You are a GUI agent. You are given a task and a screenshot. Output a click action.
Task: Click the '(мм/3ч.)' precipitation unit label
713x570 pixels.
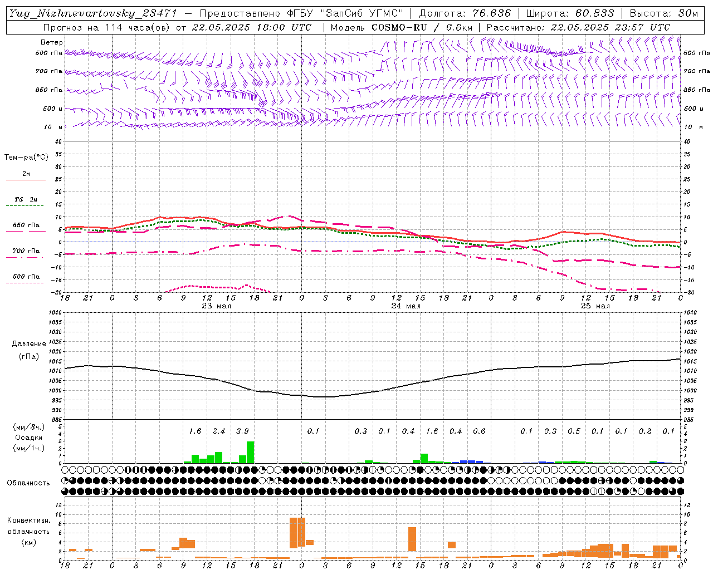click(x=28, y=427)
